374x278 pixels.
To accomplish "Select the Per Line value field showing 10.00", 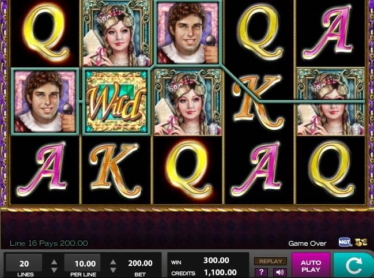I will click(82, 263).
